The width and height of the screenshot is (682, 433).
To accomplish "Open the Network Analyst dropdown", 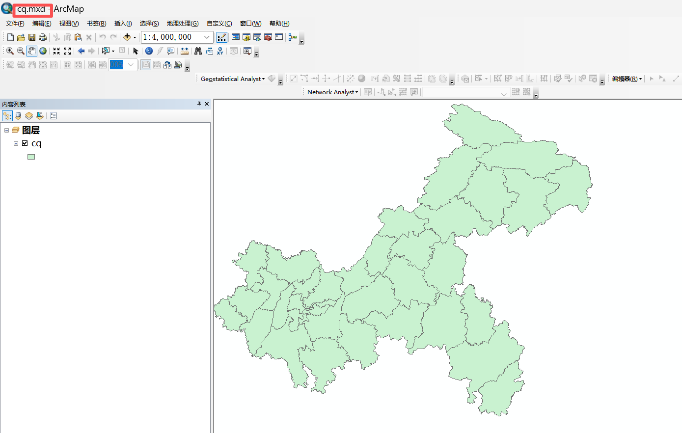I will (x=332, y=92).
